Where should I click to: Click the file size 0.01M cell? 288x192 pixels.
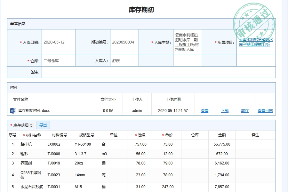(108, 111)
